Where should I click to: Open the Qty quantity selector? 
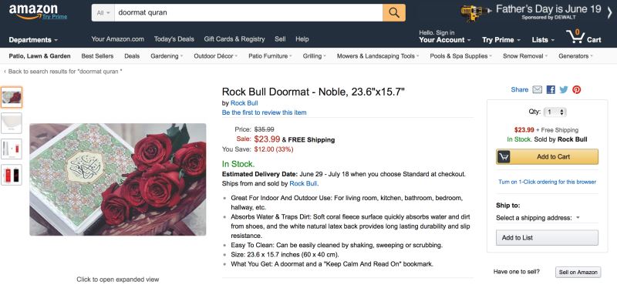point(555,112)
